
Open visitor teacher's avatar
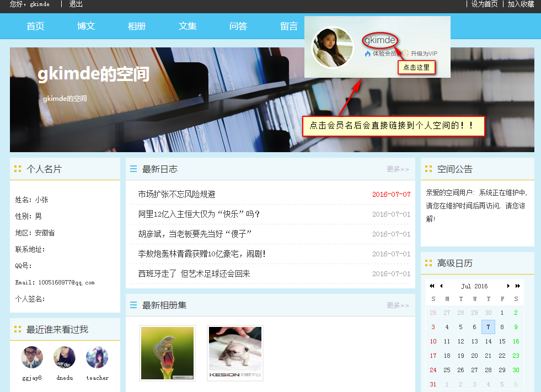click(x=97, y=357)
